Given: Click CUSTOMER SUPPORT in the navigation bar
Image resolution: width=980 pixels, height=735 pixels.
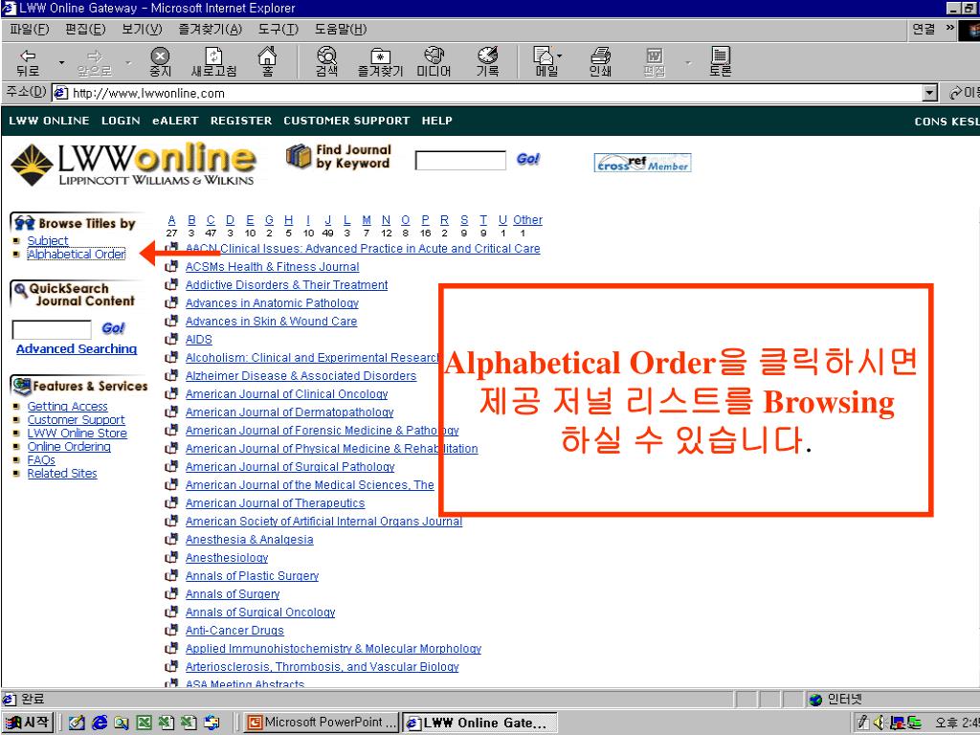Looking at the screenshot, I should pos(346,121).
